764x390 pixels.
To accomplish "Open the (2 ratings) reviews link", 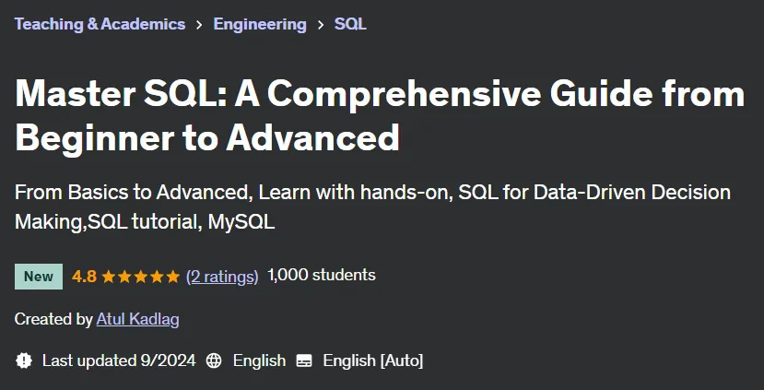I will click(x=222, y=277).
